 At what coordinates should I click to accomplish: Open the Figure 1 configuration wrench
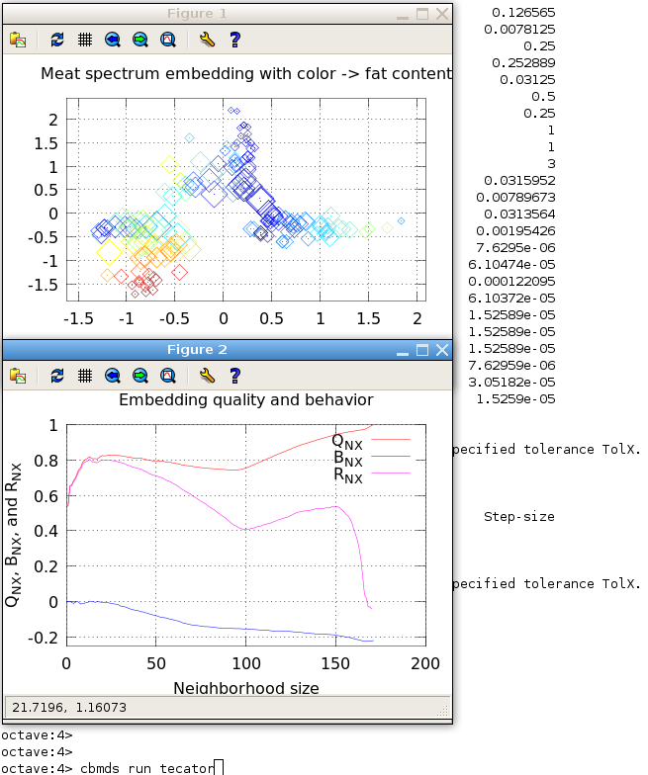(x=207, y=40)
